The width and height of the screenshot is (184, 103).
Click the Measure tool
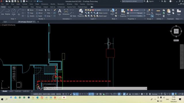pyautogui.click(x=158, y=12)
